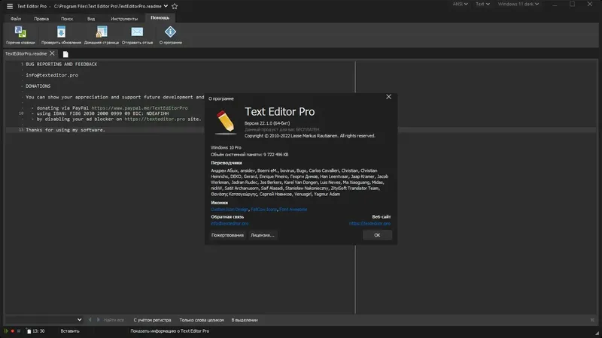Select the TextEditorPro.readme document tab
The image size is (602, 338).
26,53
